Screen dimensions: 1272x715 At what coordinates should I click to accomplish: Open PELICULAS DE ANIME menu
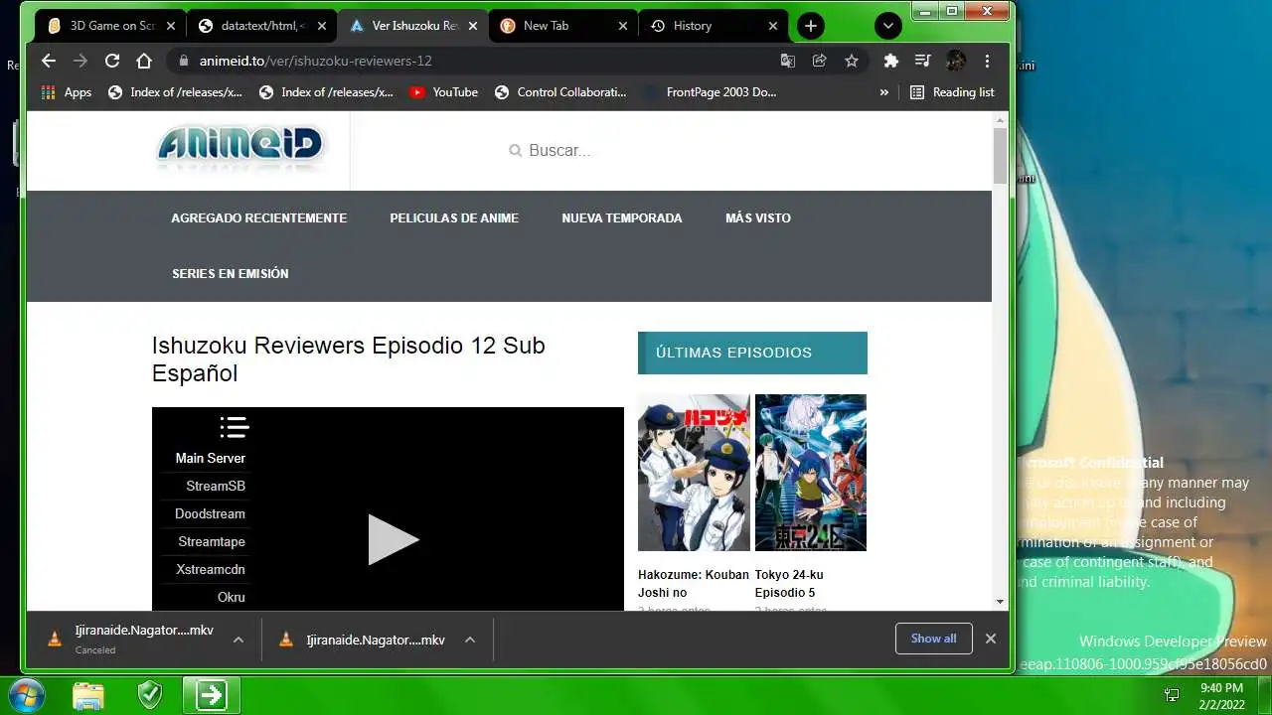pos(454,218)
